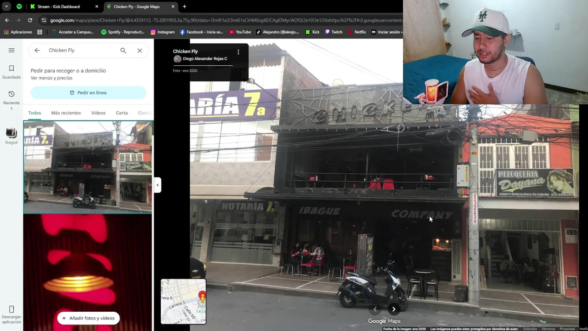
Task: Collapse the side panel arrow
Action: click(157, 185)
